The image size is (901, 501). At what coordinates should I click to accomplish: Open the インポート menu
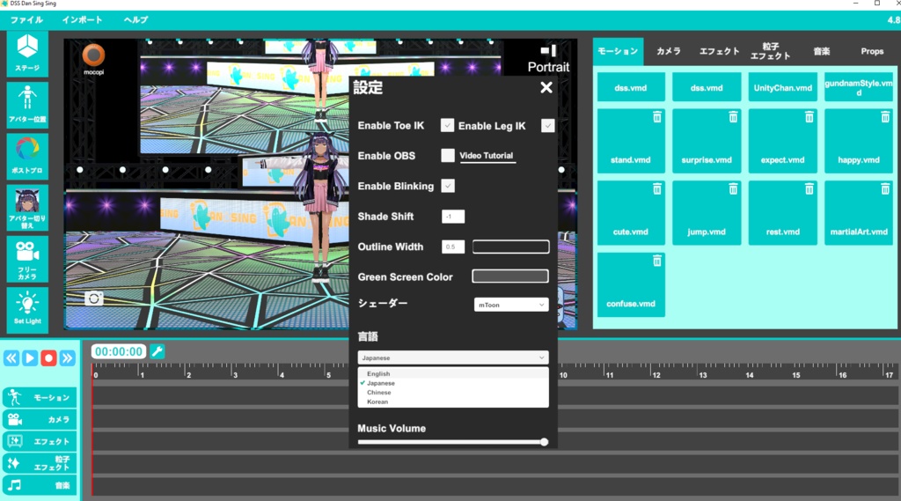pyautogui.click(x=82, y=19)
